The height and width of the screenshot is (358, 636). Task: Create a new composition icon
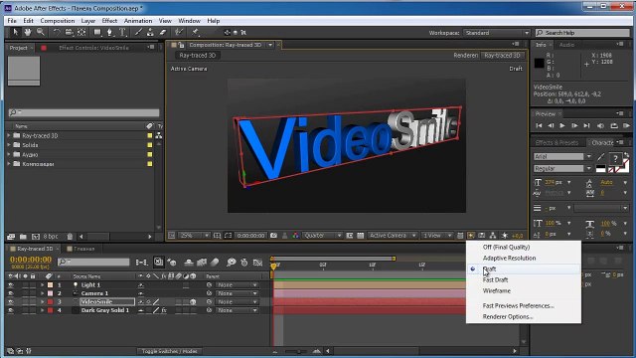36,237
